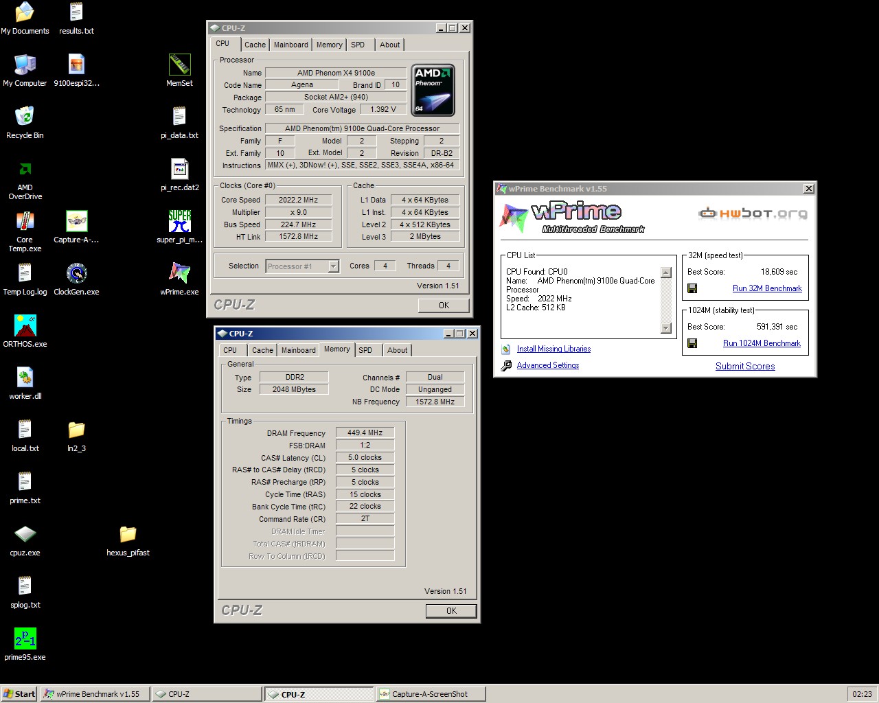The height and width of the screenshot is (703, 879).
Task: Open Mainboard tab in bottom CPU-Z window
Action: click(x=299, y=350)
